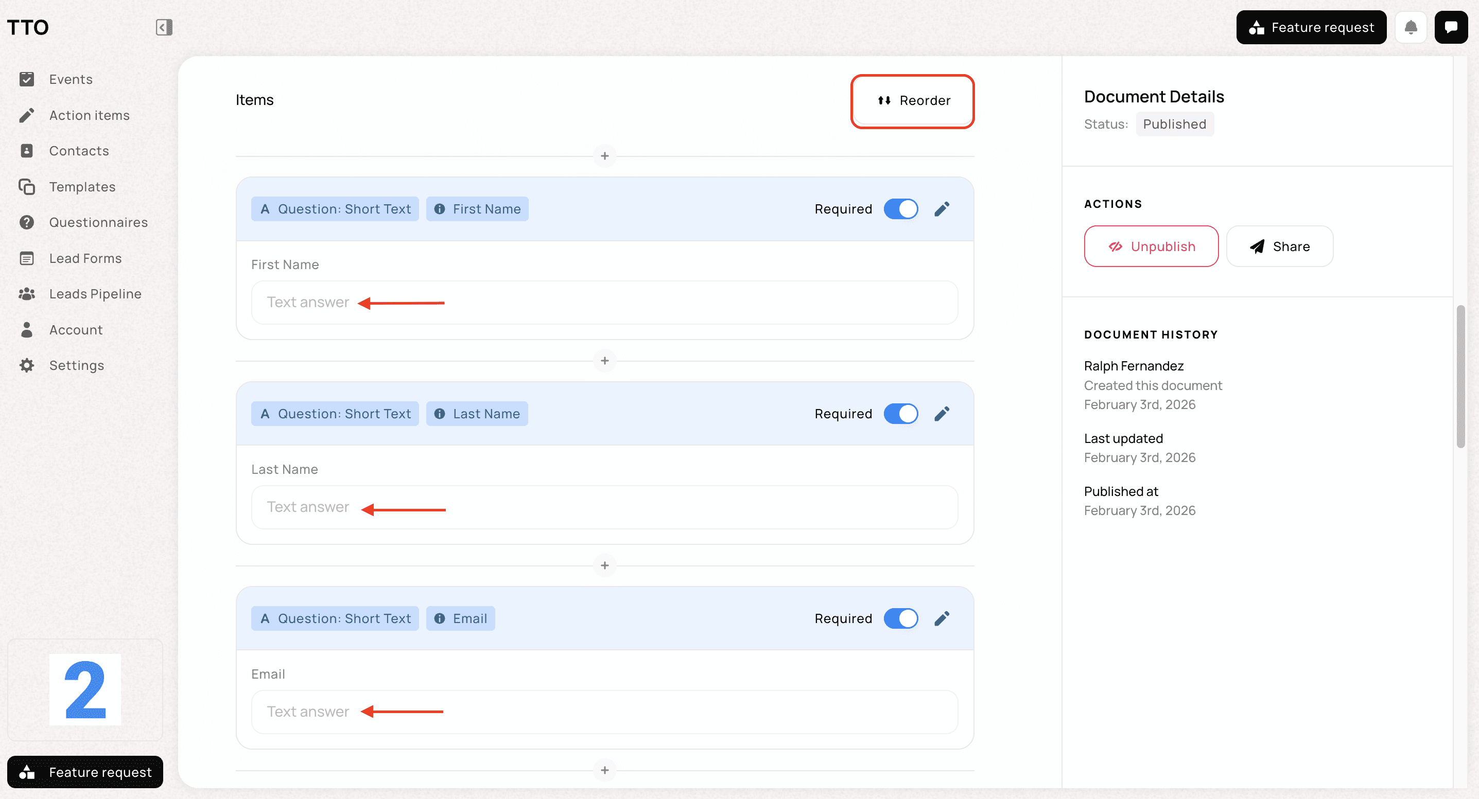Open Lead Forms in sidebar

pos(85,258)
